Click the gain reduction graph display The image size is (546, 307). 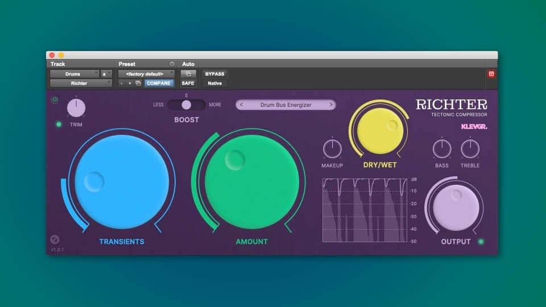365,210
